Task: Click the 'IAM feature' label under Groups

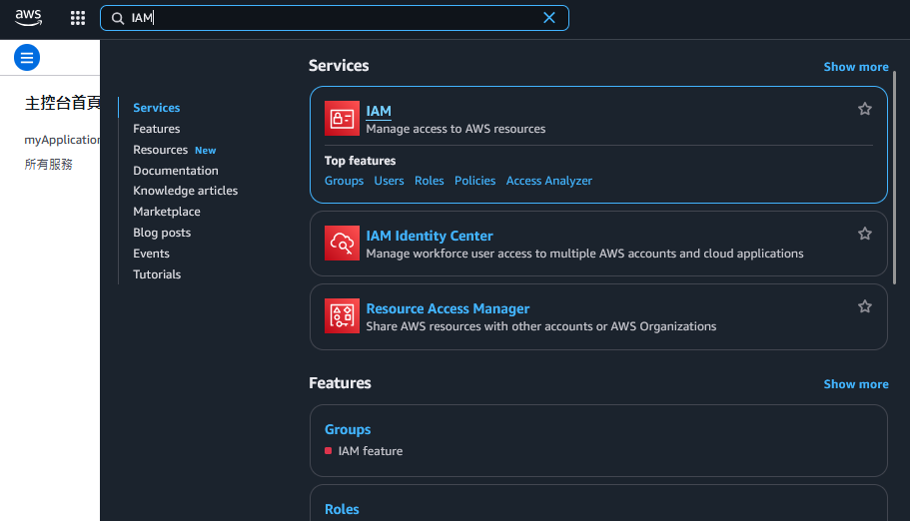Action: click(x=371, y=451)
